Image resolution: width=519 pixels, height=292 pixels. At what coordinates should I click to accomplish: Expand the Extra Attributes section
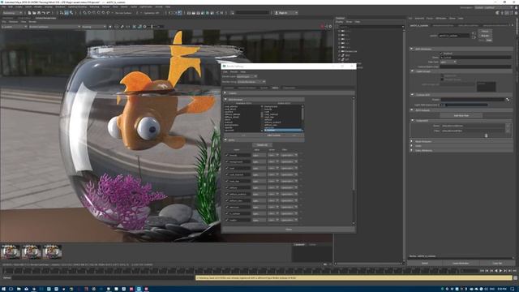click(x=412, y=150)
